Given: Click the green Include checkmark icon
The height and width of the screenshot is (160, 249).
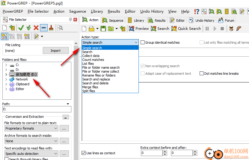Looking at the screenshot, I should [x=21, y=28].
